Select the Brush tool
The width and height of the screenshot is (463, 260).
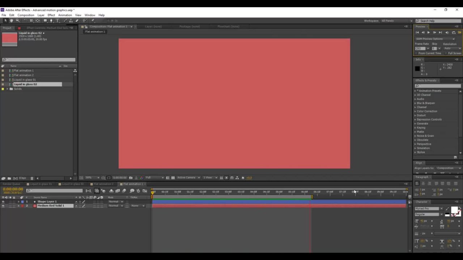pyautogui.click(x=65, y=21)
